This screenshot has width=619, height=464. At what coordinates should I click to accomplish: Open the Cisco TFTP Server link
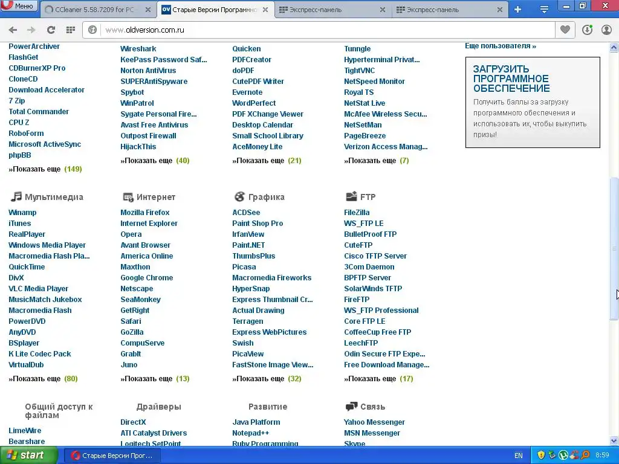[375, 256]
